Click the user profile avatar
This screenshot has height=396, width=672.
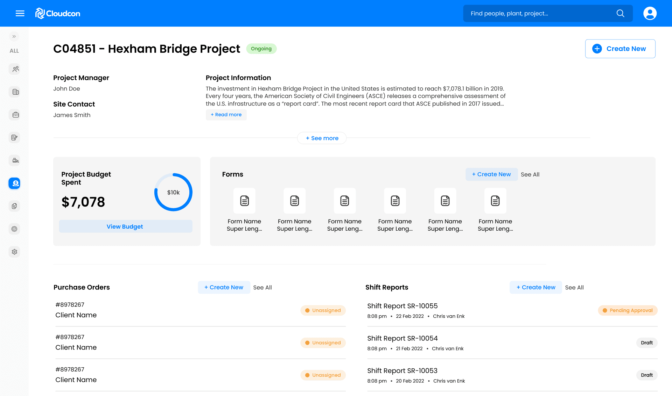650,13
